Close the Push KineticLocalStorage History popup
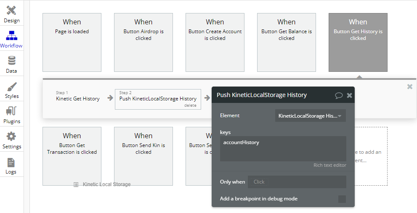This screenshot has width=417, height=213. (349, 95)
